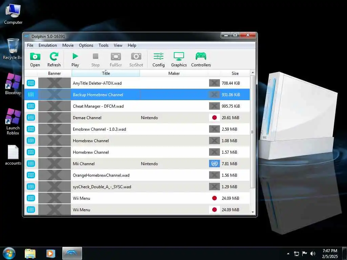Click Nintendo maker in Mii Channel row
This screenshot has width=347, height=260.
coord(149,164)
